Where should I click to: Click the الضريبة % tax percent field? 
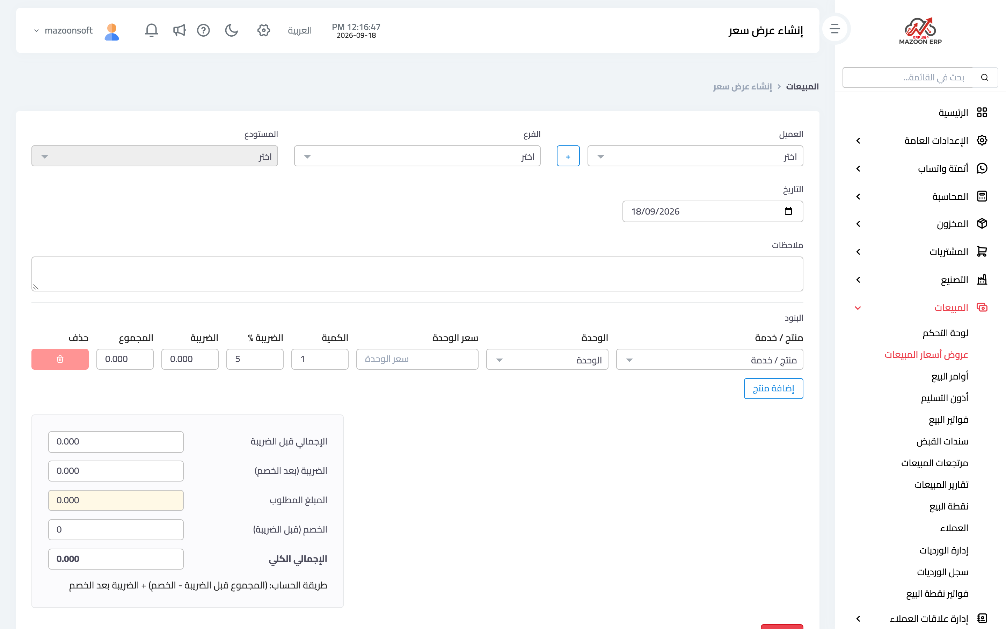click(x=255, y=359)
